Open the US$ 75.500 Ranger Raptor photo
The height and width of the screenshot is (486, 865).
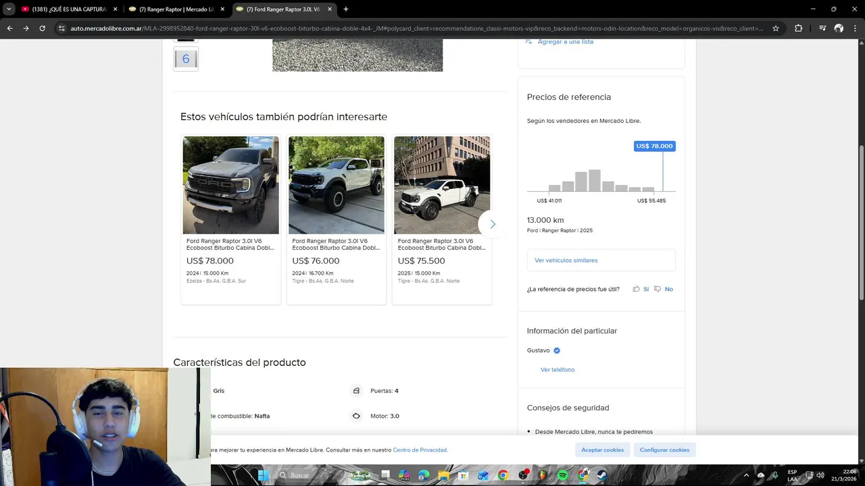coord(442,185)
